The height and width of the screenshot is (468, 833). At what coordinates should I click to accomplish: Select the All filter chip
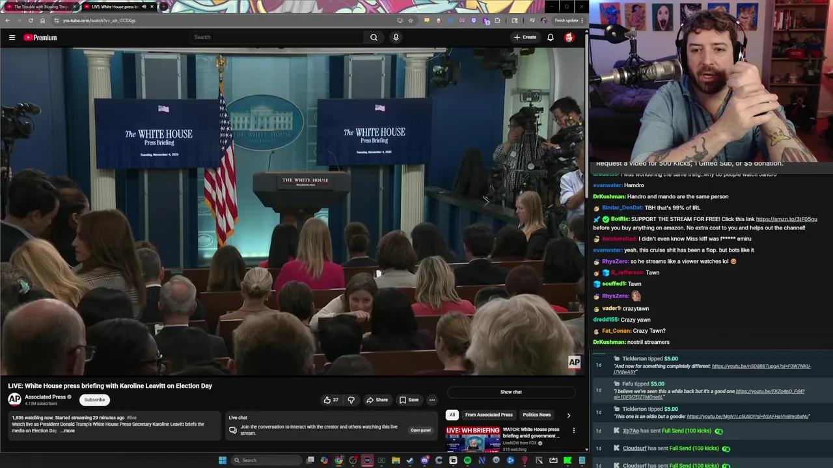[x=452, y=415]
